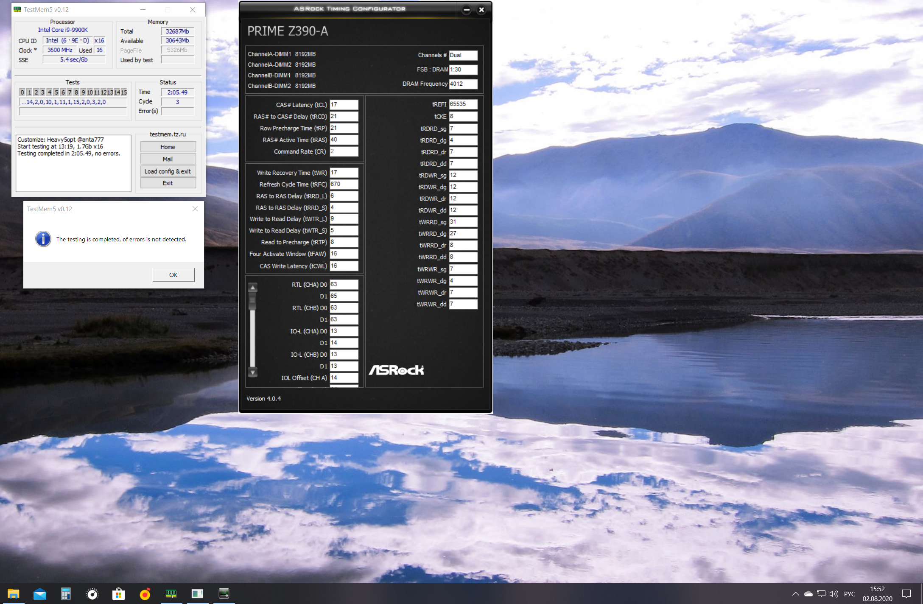Click the Mail button in TestMem5
This screenshot has width=923, height=604.
pos(168,159)
